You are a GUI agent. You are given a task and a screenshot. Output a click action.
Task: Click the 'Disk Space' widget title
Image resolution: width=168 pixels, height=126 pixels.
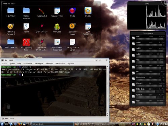click(x=148, y=33)
